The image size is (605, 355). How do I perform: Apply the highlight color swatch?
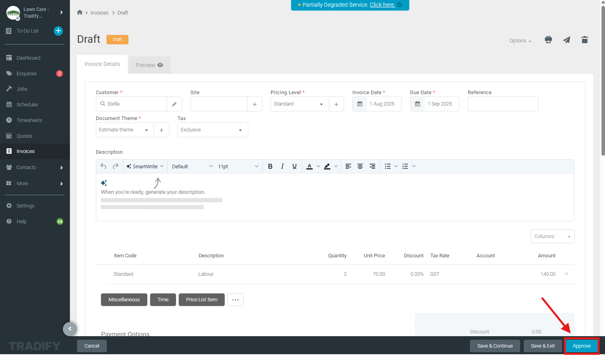327,166
